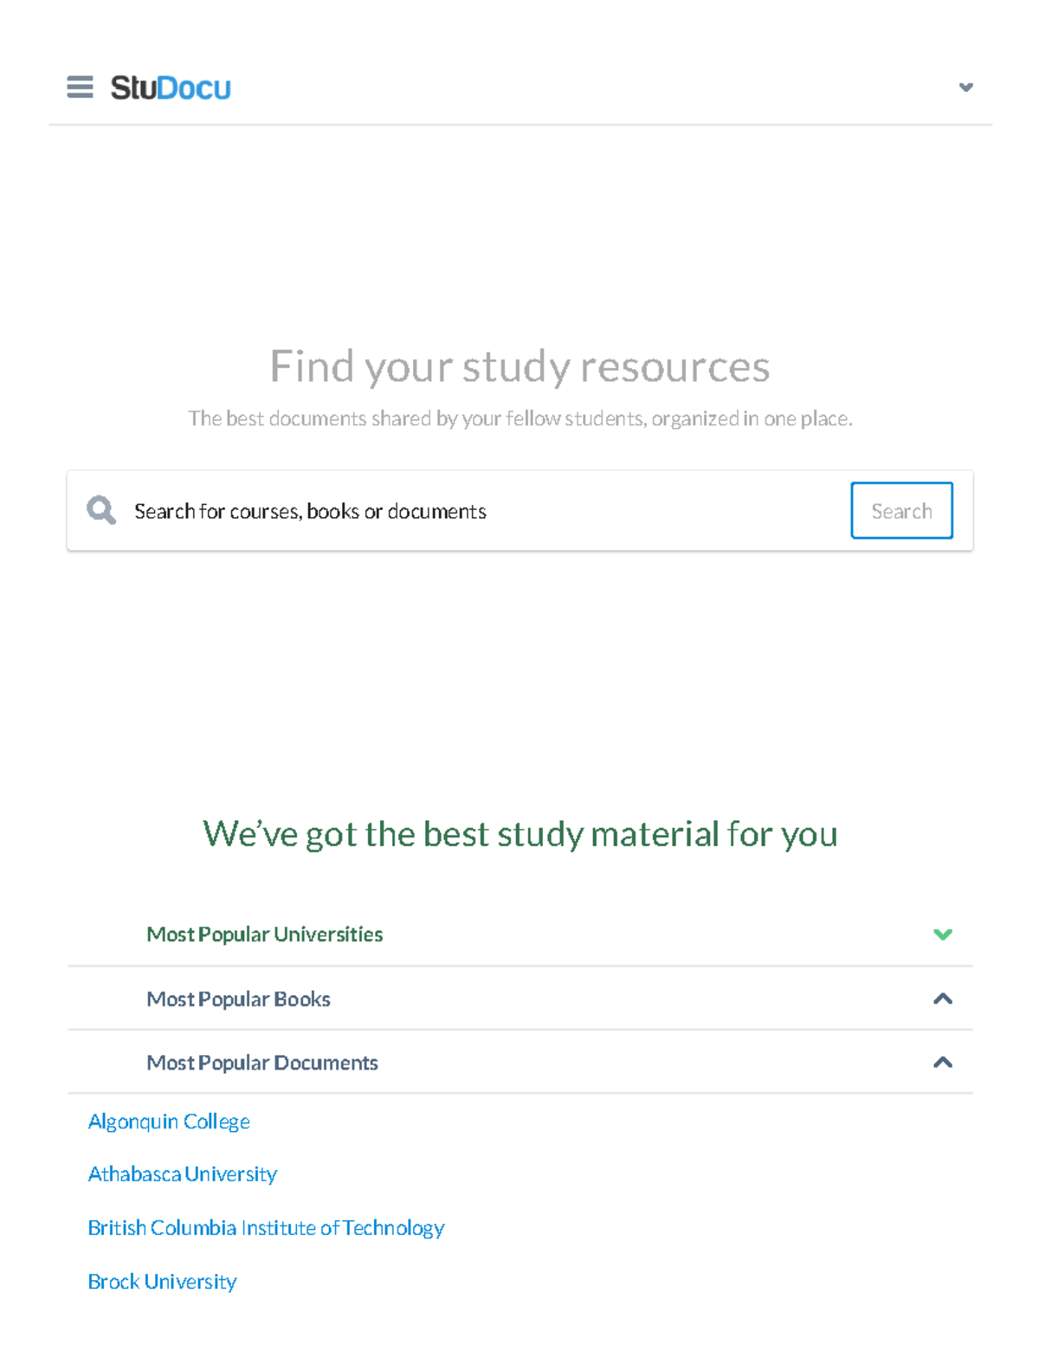This screenshot has width=1039, height=1345.
Task: Focus the search courses input field
Action: click(485, 511)
